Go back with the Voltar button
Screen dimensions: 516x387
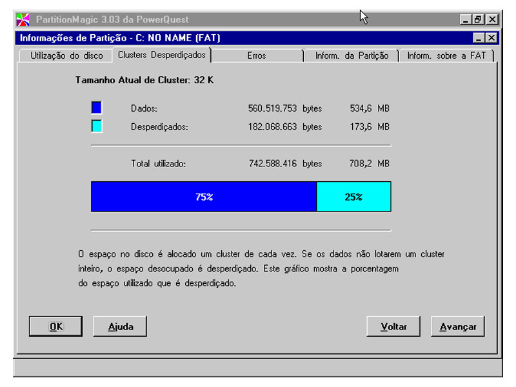(393, 326)
